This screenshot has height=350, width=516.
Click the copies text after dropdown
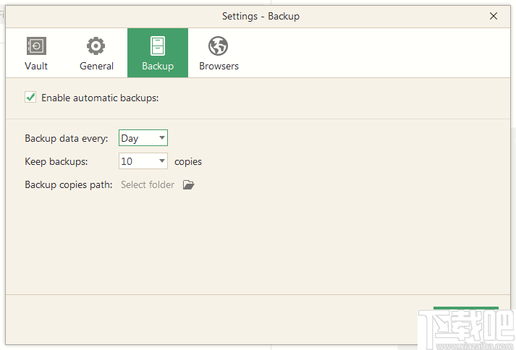tap(188, 162)
